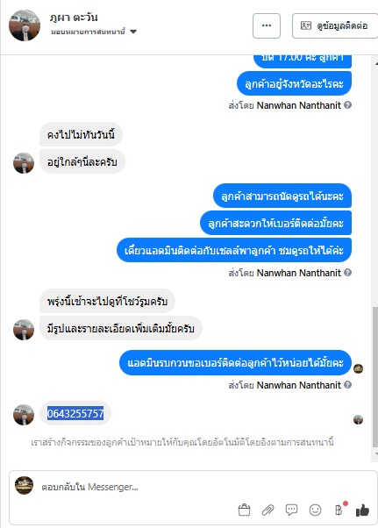
Task: Click the highlighted phone number 0643255757
Action: pos(75,413)
